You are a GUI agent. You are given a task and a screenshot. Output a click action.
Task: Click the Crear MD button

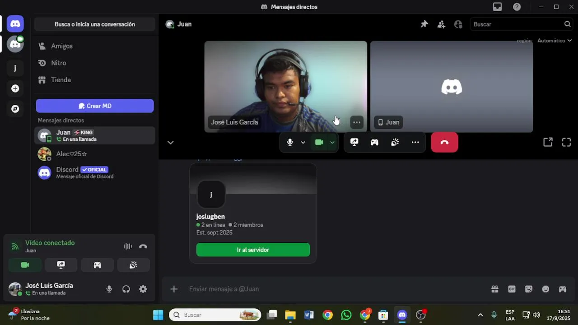click(95, 106)
